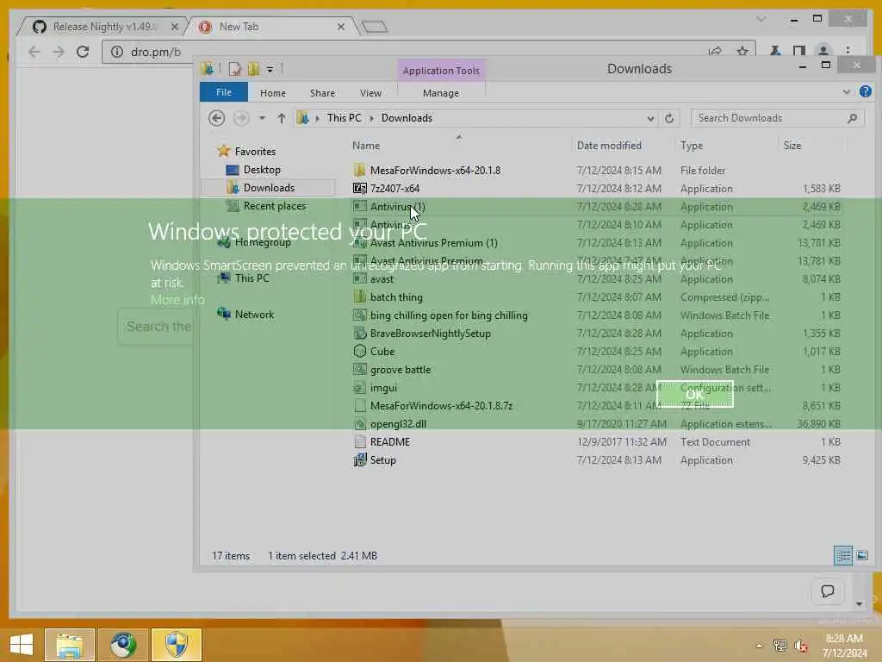Select avast application file
The height and width of the screenshot is (662, 882).
point(382,278)
